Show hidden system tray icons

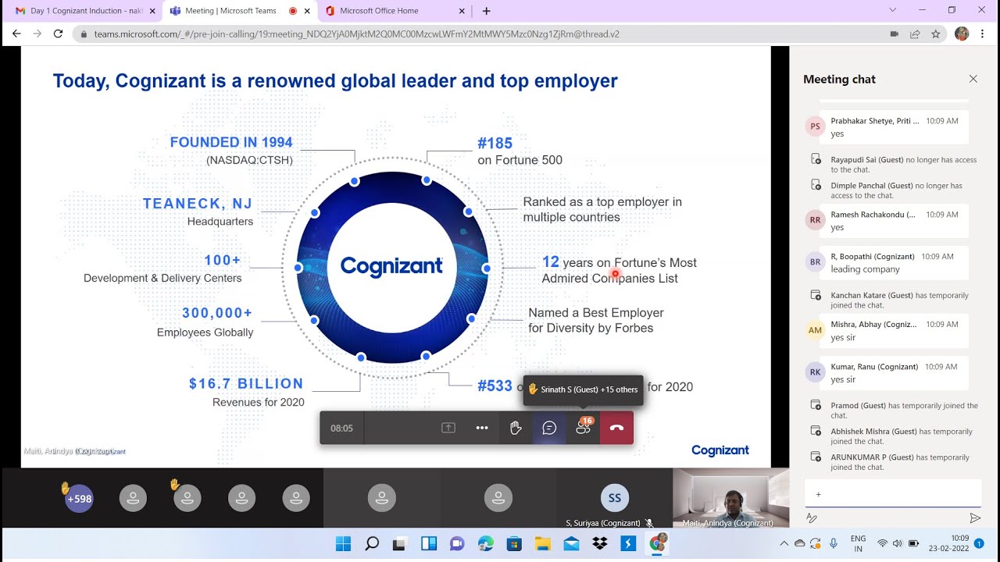point(784,543)
